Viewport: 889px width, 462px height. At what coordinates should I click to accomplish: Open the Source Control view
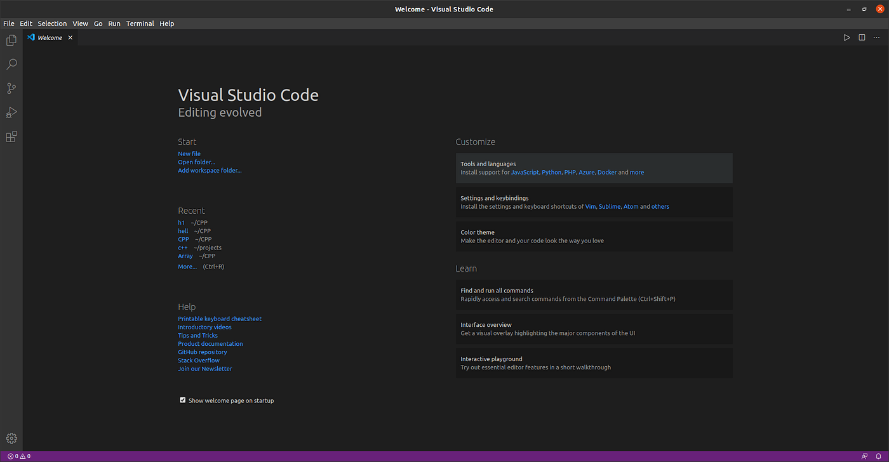click(11, 89)
